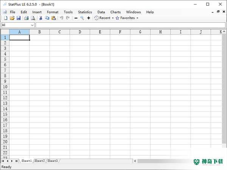Click the Redo arrow icon
This screenshot has height=170, width=227.
point(68,18)
